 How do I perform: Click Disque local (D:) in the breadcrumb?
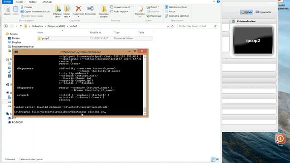click(x=56, y=26)
